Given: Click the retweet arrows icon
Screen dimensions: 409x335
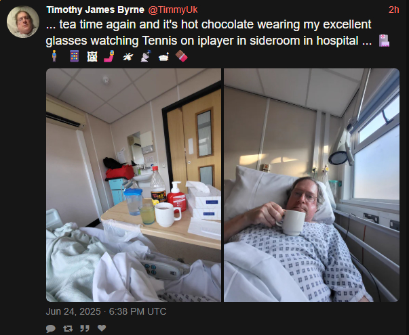Looking at the screenshot, I should pos(68,328).
